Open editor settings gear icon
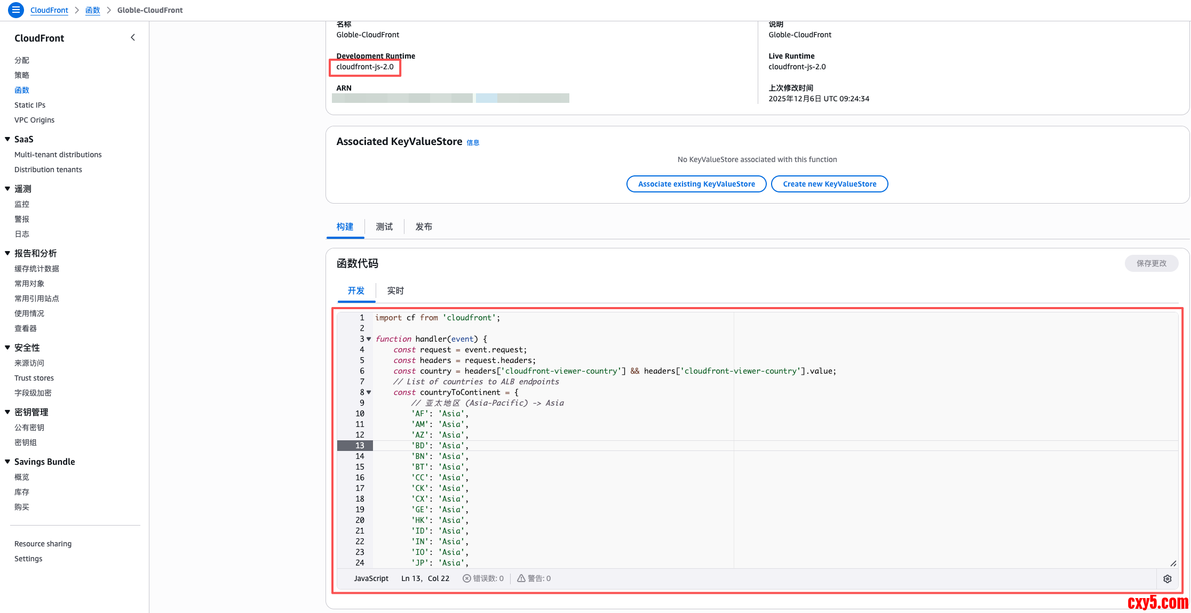 [1167, 579]
